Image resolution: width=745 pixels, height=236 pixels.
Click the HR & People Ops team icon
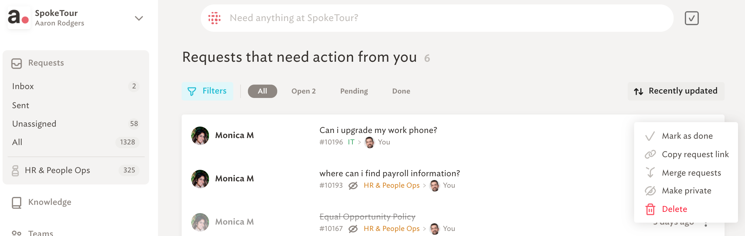point(15,170)
